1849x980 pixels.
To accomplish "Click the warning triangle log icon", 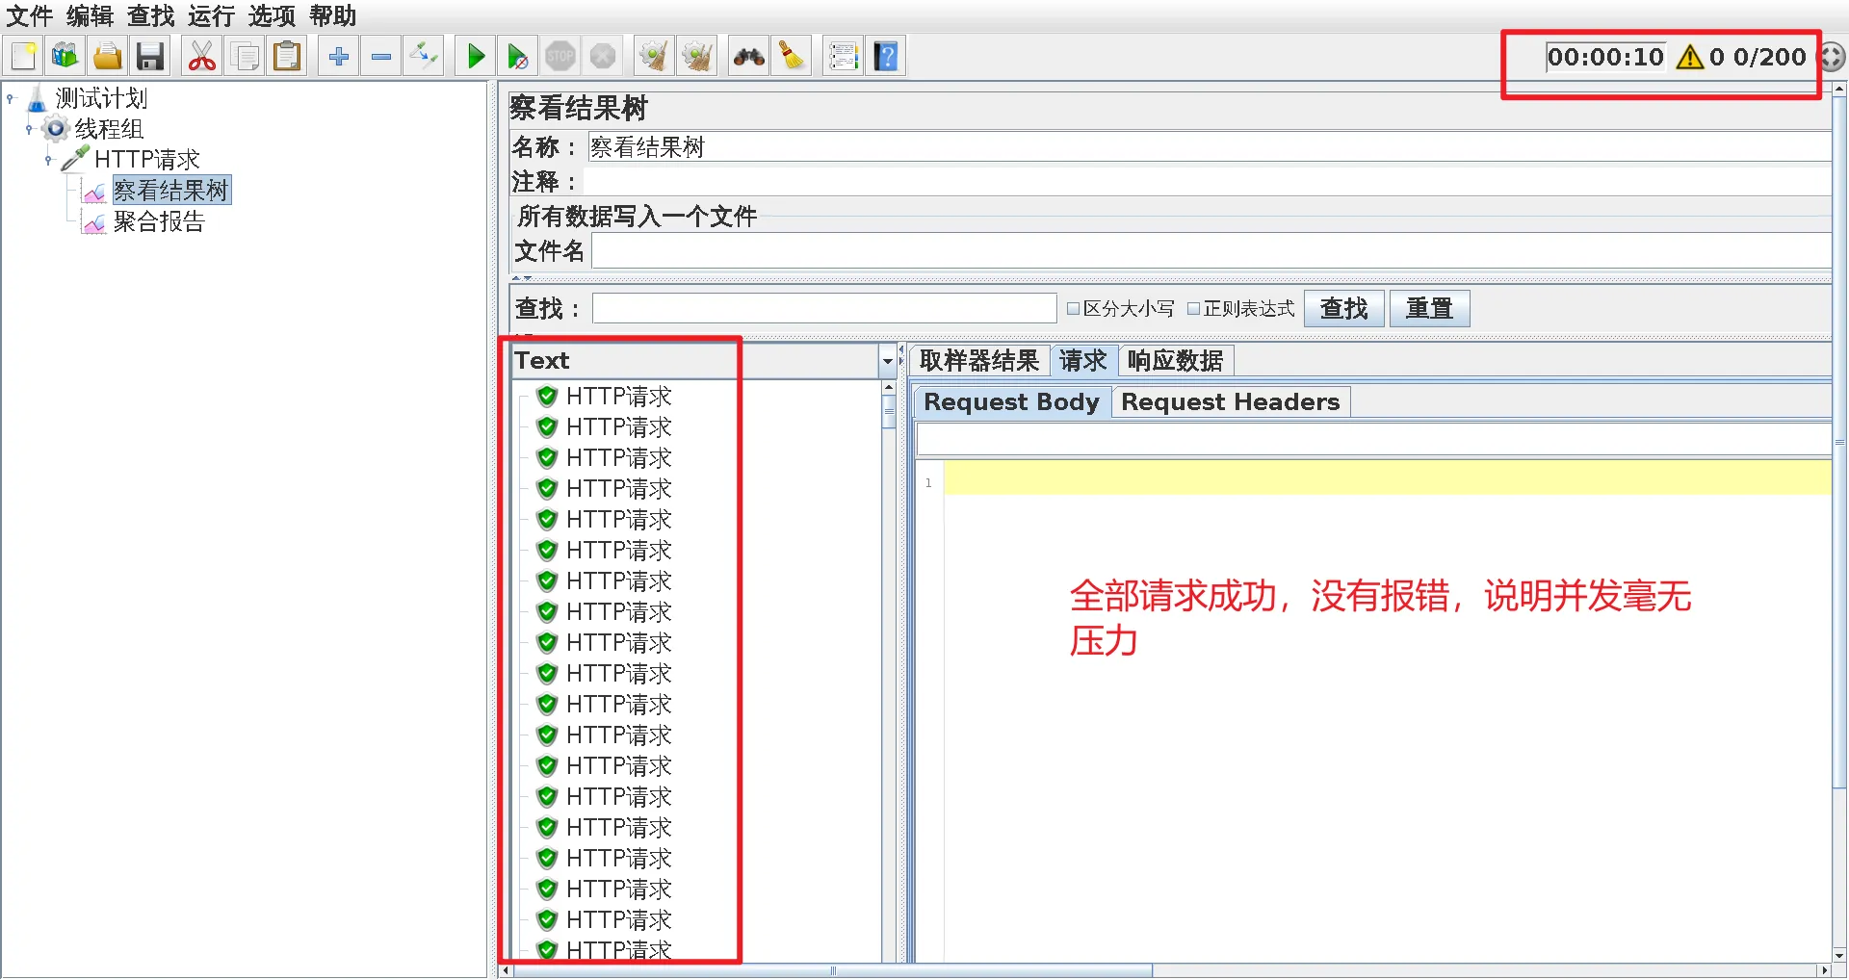I will [x=1689, y=58].
